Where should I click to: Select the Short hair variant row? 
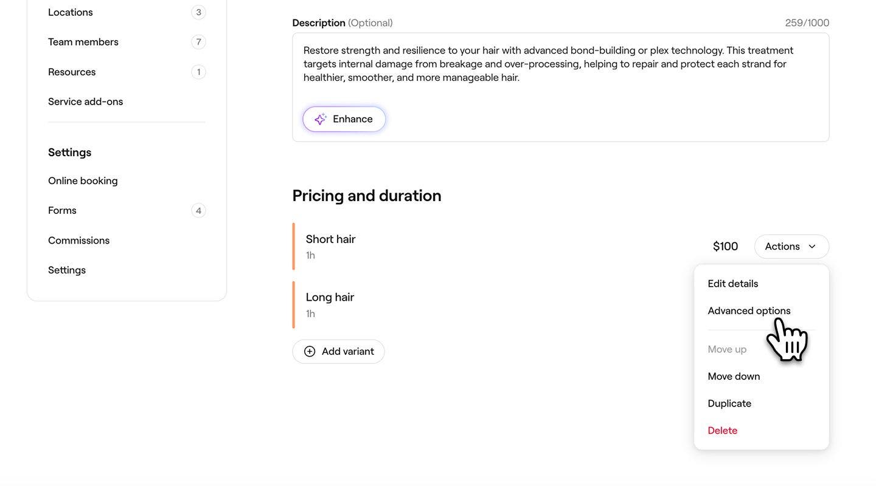426,246
